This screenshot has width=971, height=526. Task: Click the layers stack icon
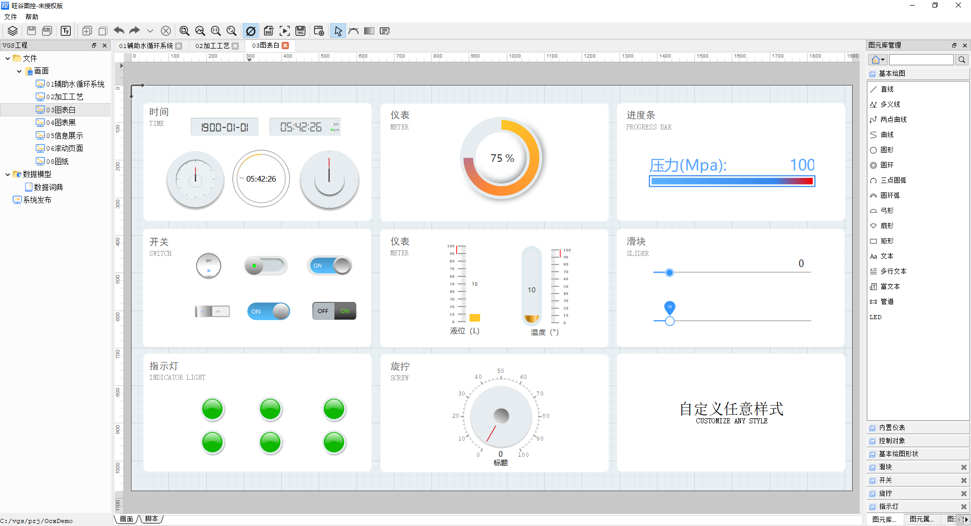point(13,31)
